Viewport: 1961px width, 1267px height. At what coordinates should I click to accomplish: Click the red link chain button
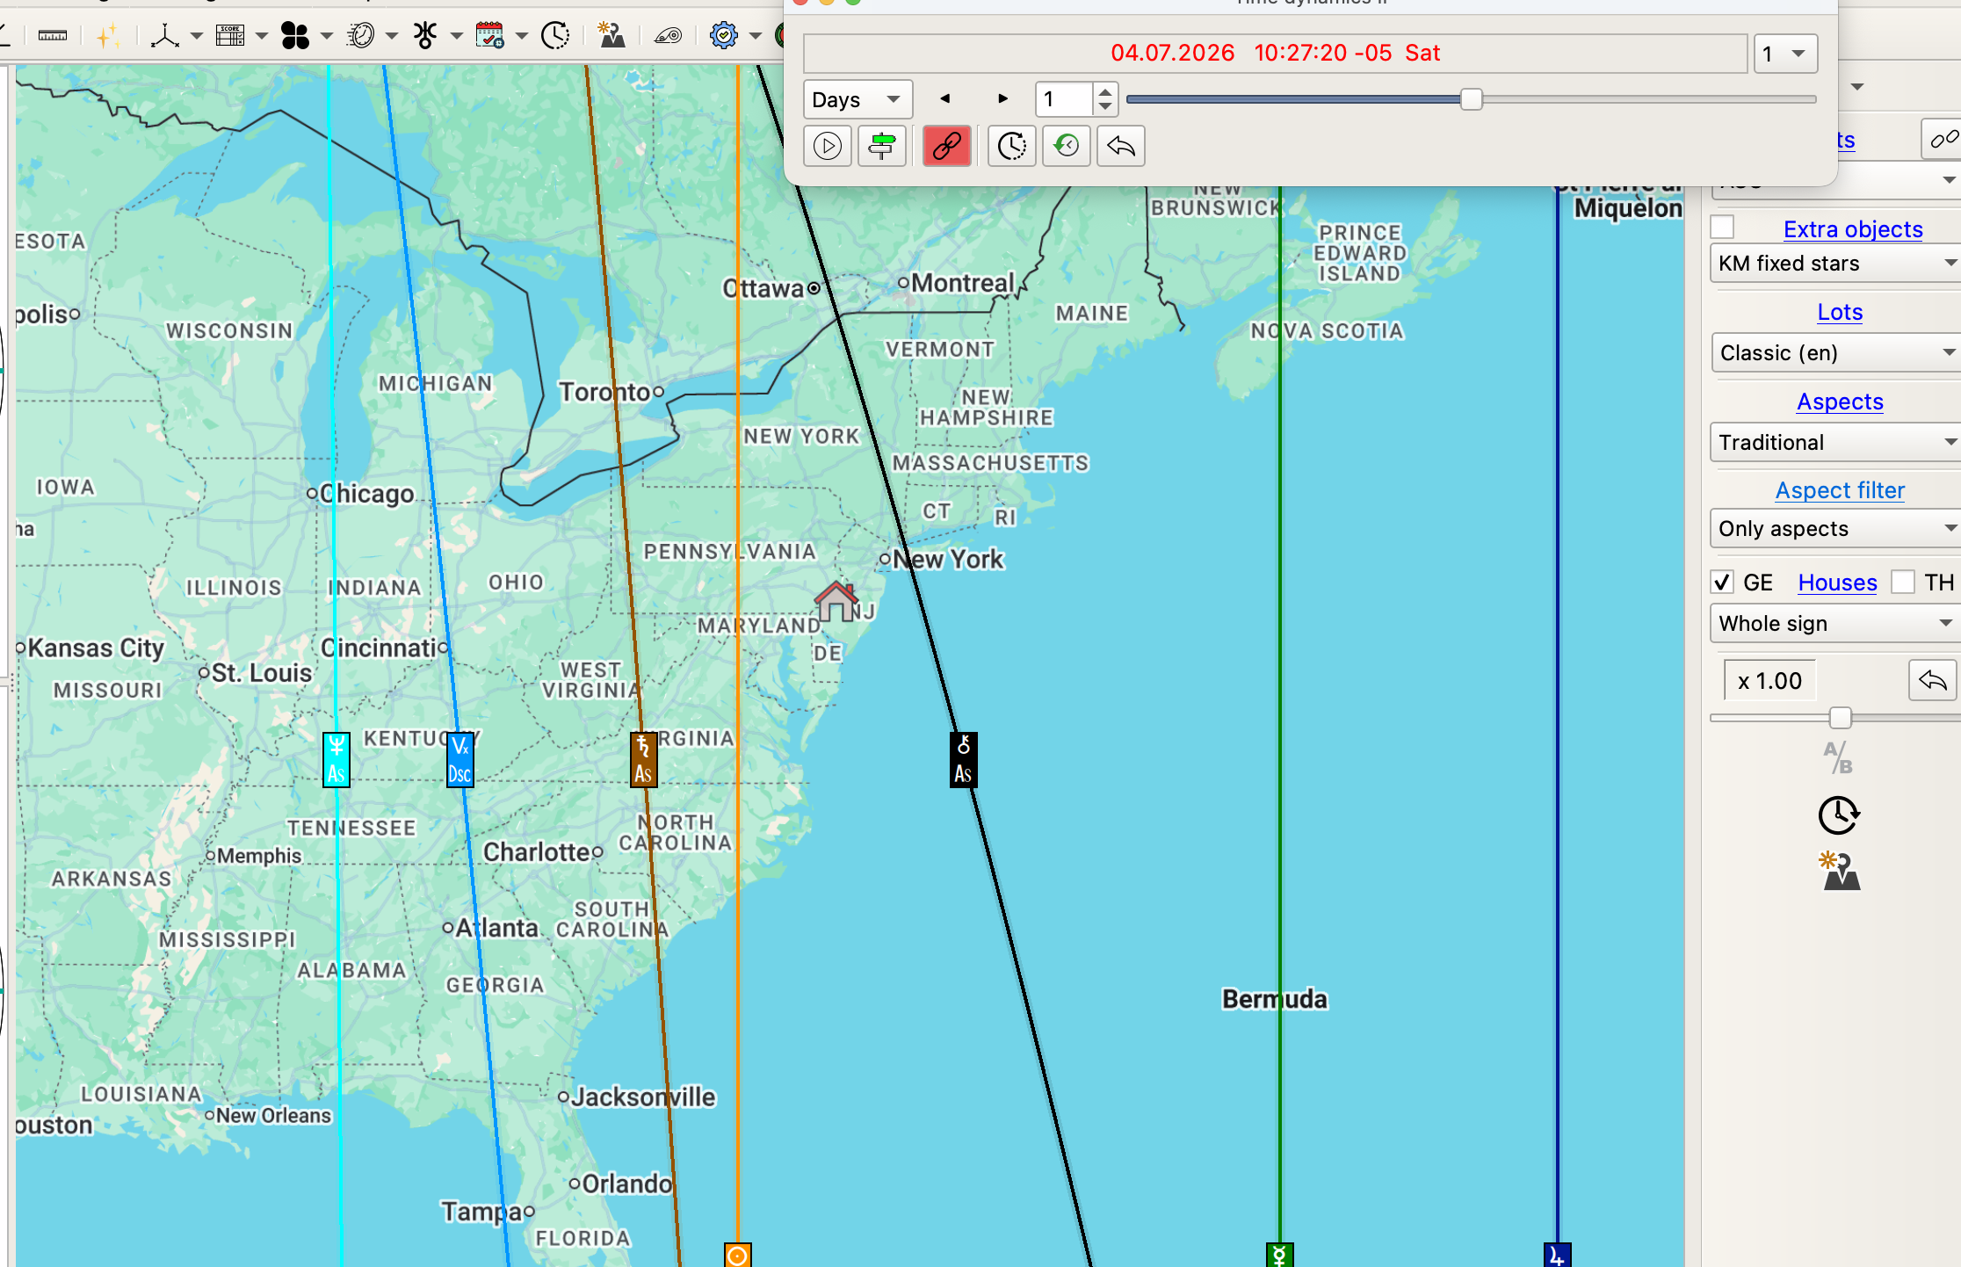tap(946, 146)
